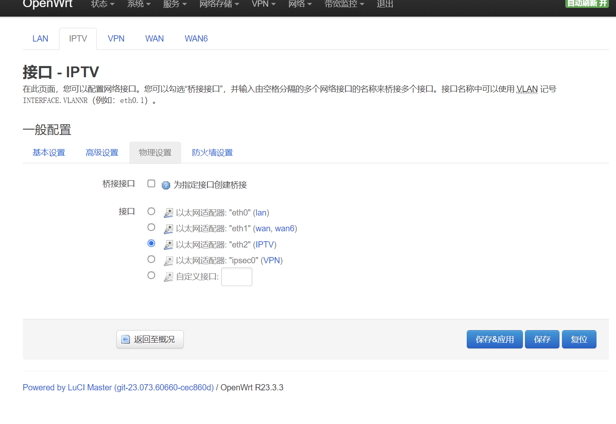Enable the 桥接接口 checkbox
This screenshot has height=424, width=616.
151,183
